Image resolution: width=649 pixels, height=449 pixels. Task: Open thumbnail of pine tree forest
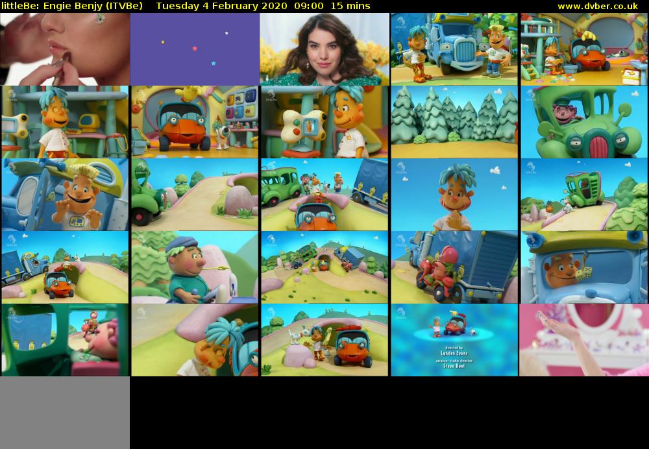click(454, 122)
